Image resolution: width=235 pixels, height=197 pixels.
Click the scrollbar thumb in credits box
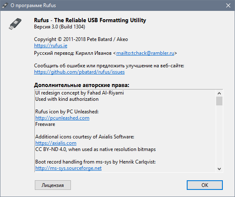tap(219, 101)
